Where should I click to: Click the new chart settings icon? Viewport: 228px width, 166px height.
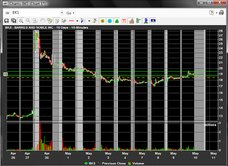click(50, 21)
